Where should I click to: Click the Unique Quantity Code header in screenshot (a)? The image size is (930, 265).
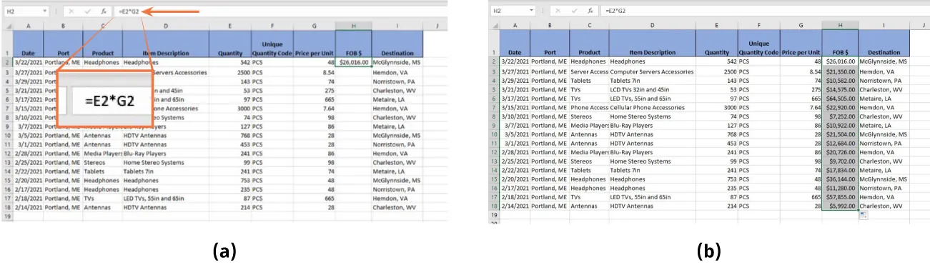[x=272, y=44]
